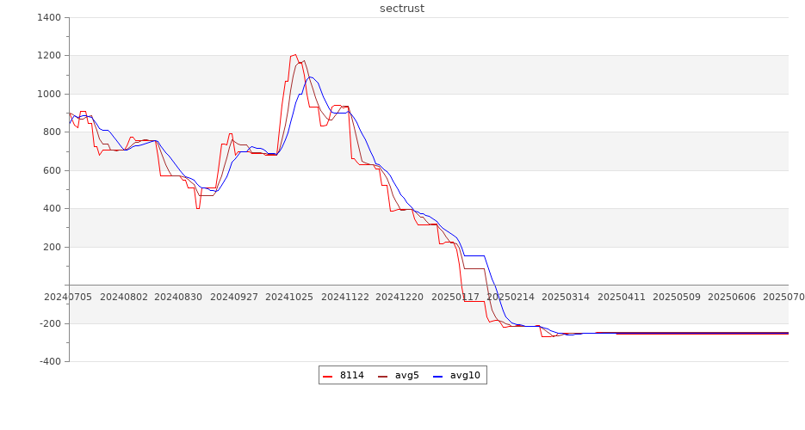
Task: Click the 20241122 date label
Action: [x=345, y=297]
